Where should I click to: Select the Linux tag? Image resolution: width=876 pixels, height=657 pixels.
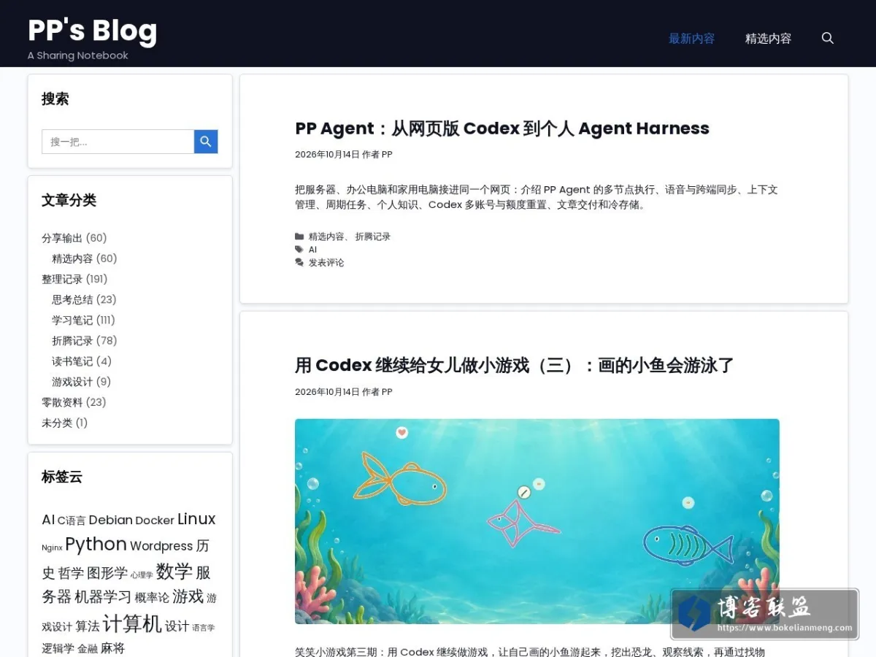tap(196, 519)
